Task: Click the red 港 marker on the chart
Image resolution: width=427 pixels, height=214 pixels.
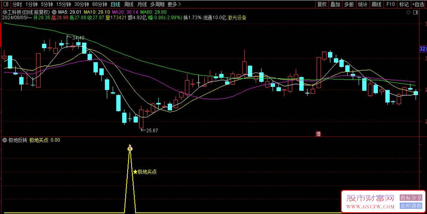Action: [318, 134]
